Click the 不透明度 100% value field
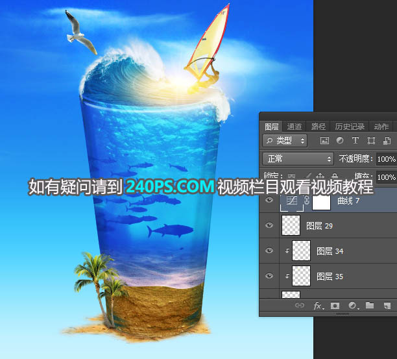The image size is (397, 359). [x=387, y=159]
